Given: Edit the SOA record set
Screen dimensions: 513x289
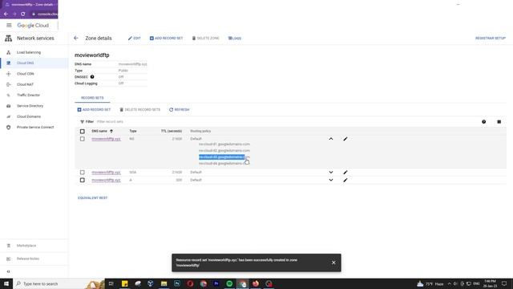Looking at the screenshot, I should [345, 173].
